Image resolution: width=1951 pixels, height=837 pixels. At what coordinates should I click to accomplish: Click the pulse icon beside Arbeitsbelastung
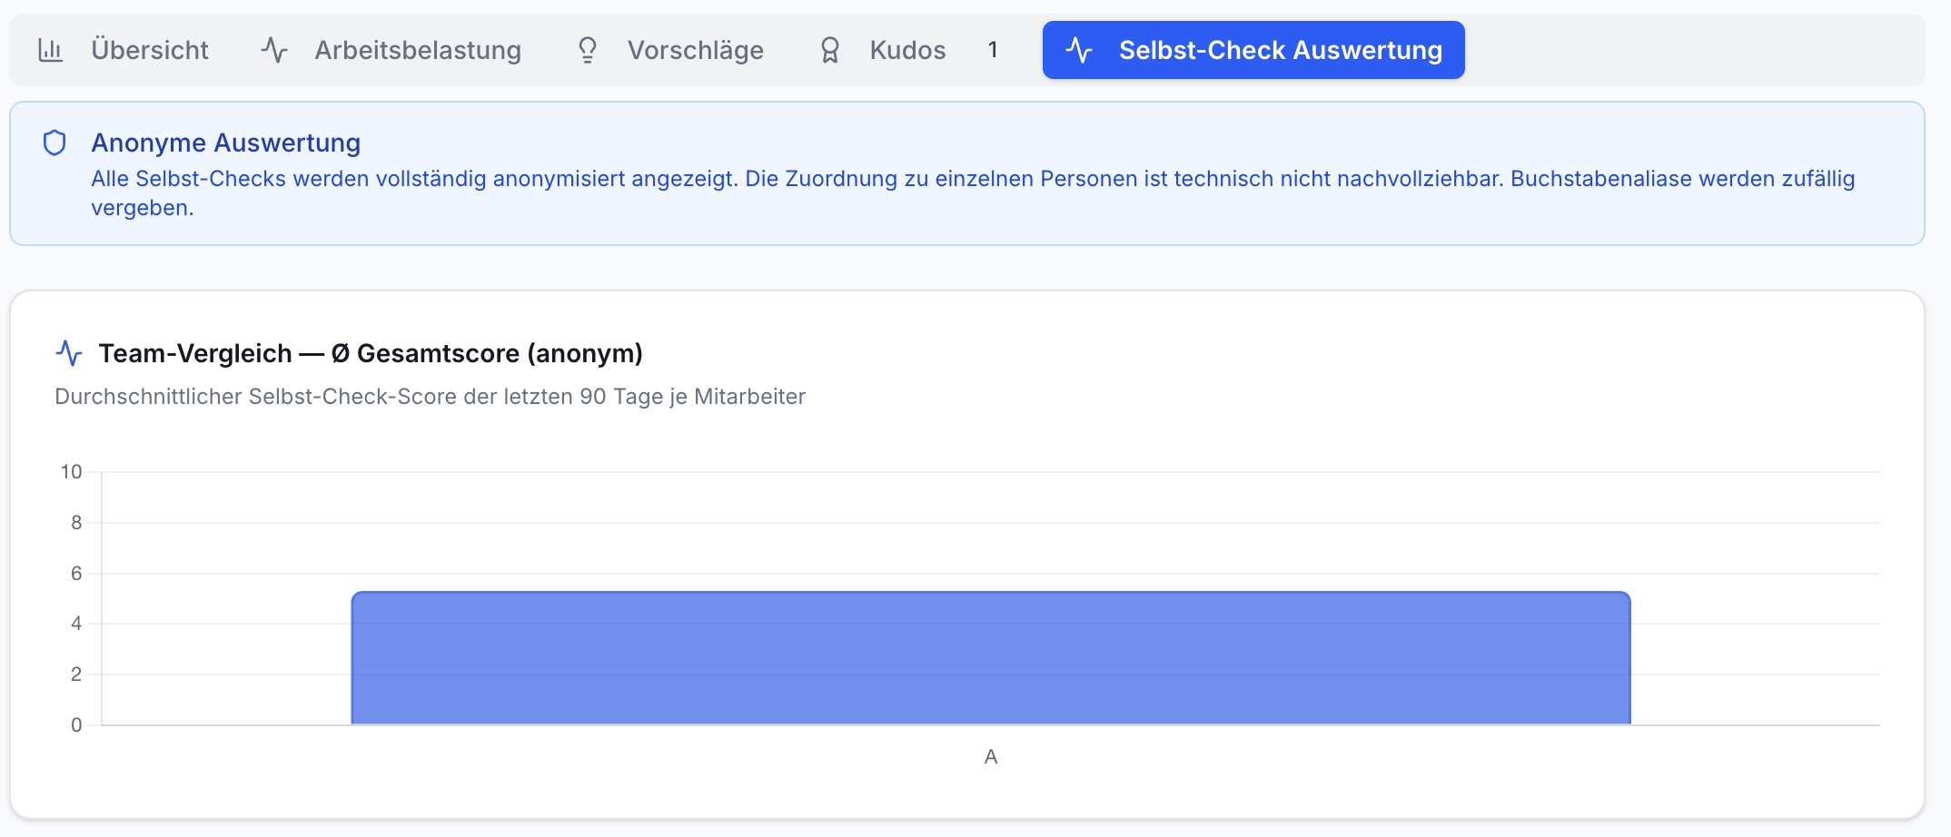point(274,50)
